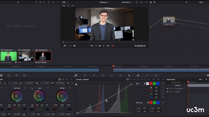Switch to primaries wheels mode
The image size is (209, 117).
pos(59,79)
